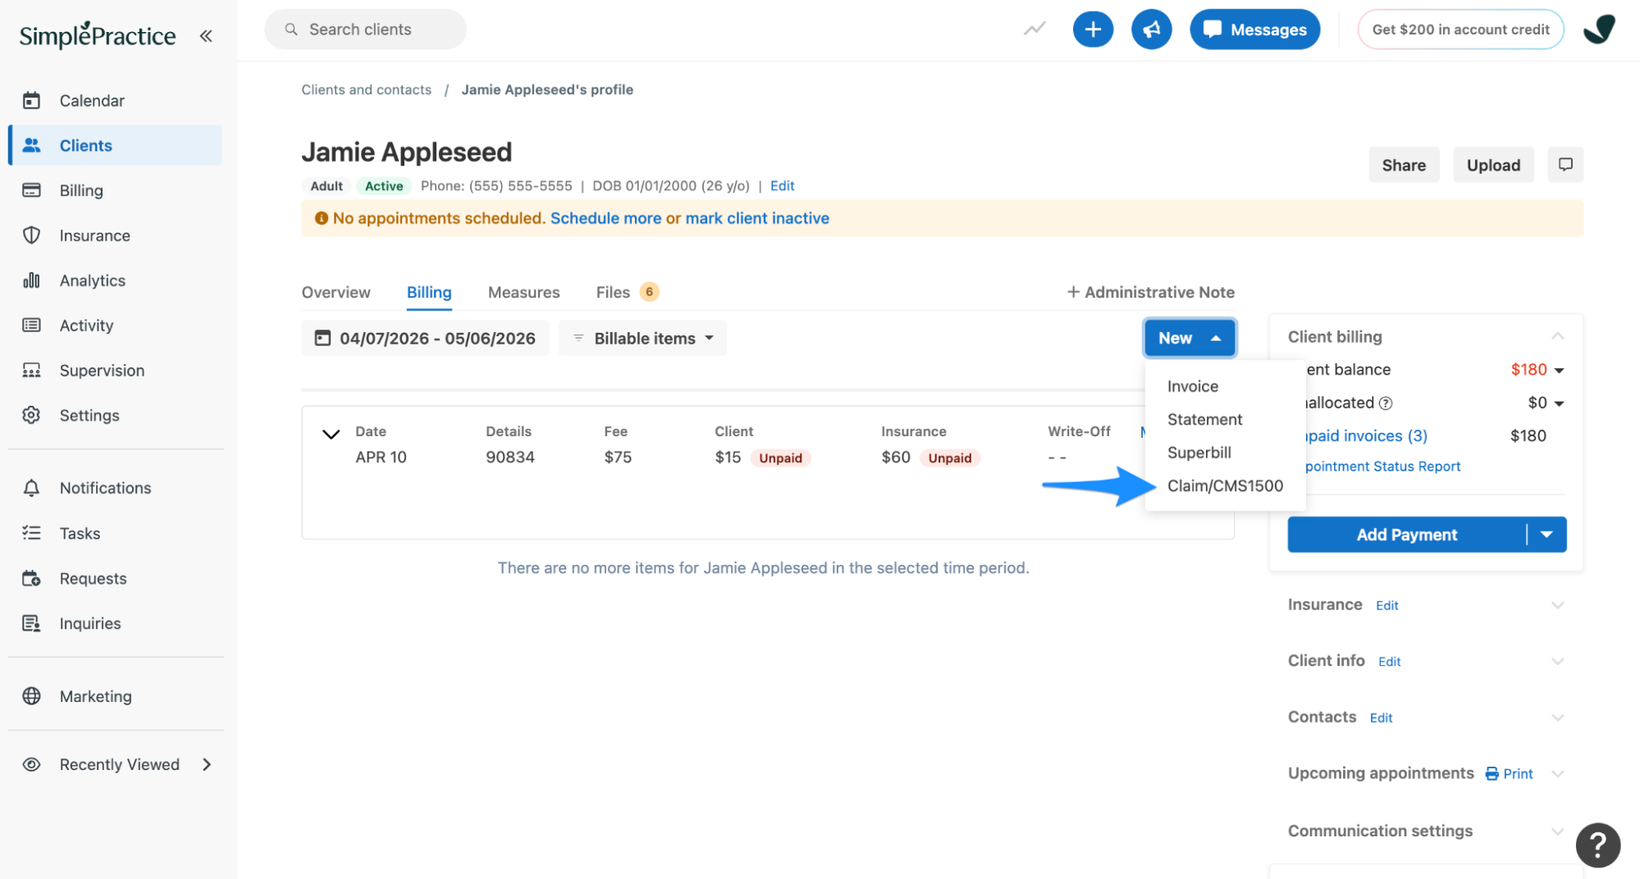
Task: Print upcoming appointments via printer icon
Action: [x=1492, y=774]
